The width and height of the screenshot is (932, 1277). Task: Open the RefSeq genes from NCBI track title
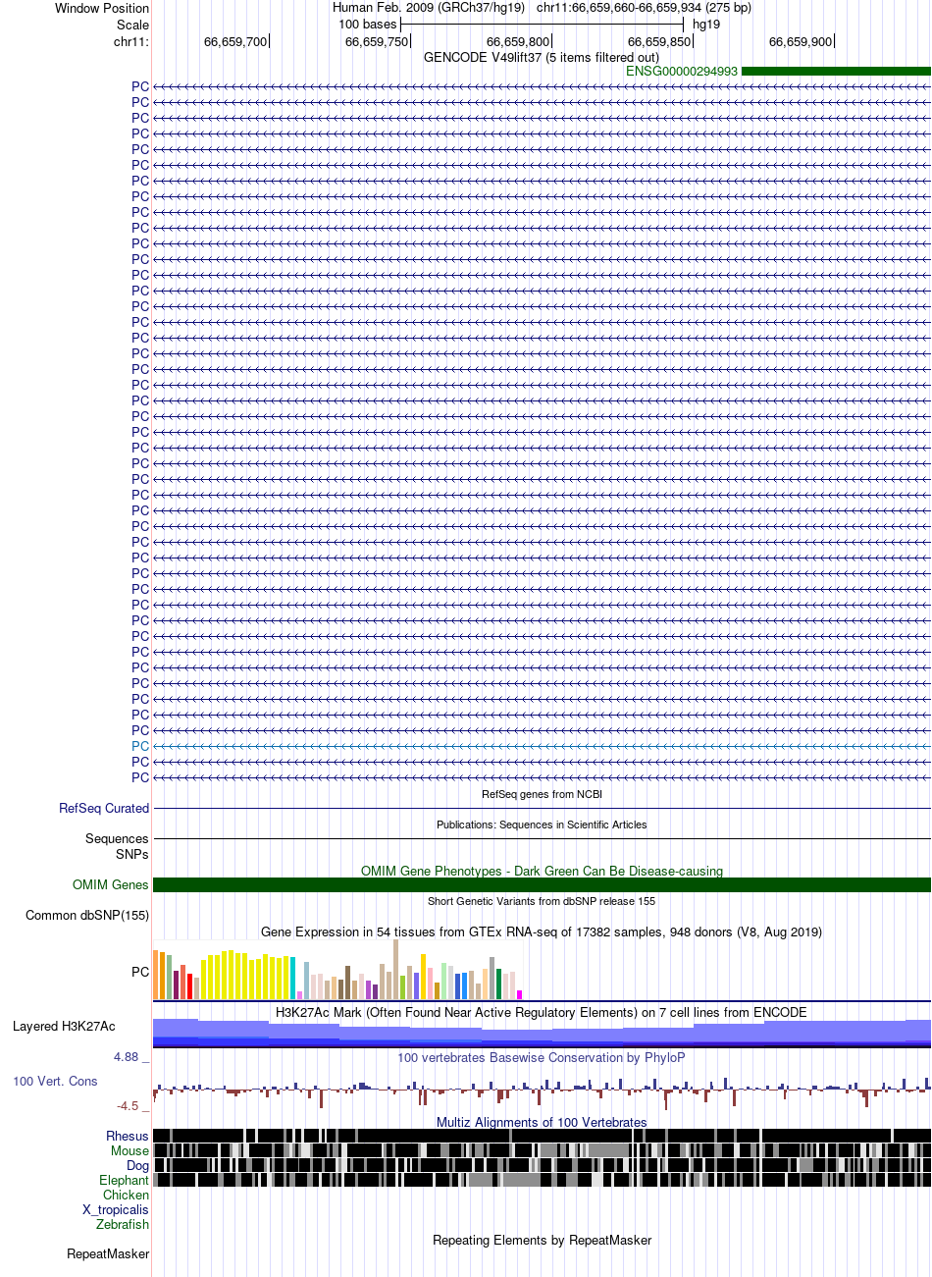coord(542,793)
